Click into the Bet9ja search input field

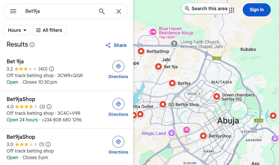click(x=60, y=11)
